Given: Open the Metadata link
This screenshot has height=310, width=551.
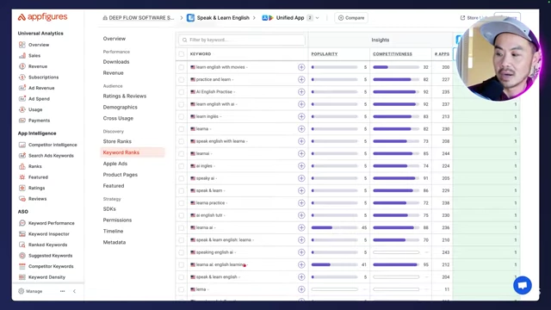Looking at the screenshot, I should click(115, 242).
